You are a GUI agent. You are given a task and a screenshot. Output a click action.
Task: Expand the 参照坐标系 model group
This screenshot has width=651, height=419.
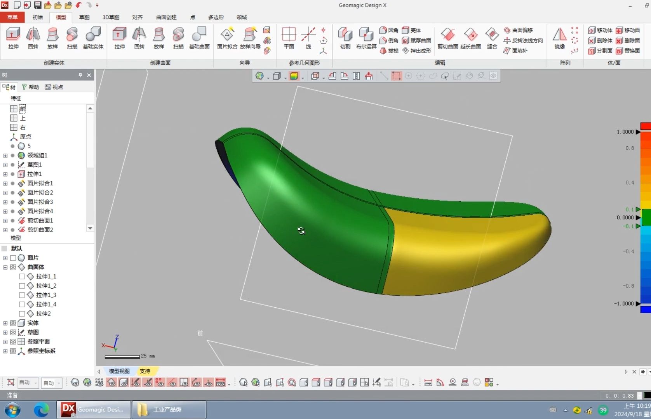point(5,351)
